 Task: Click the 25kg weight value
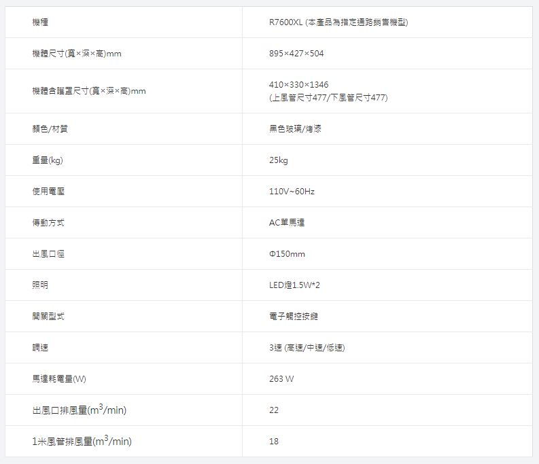tap(279, 160)
